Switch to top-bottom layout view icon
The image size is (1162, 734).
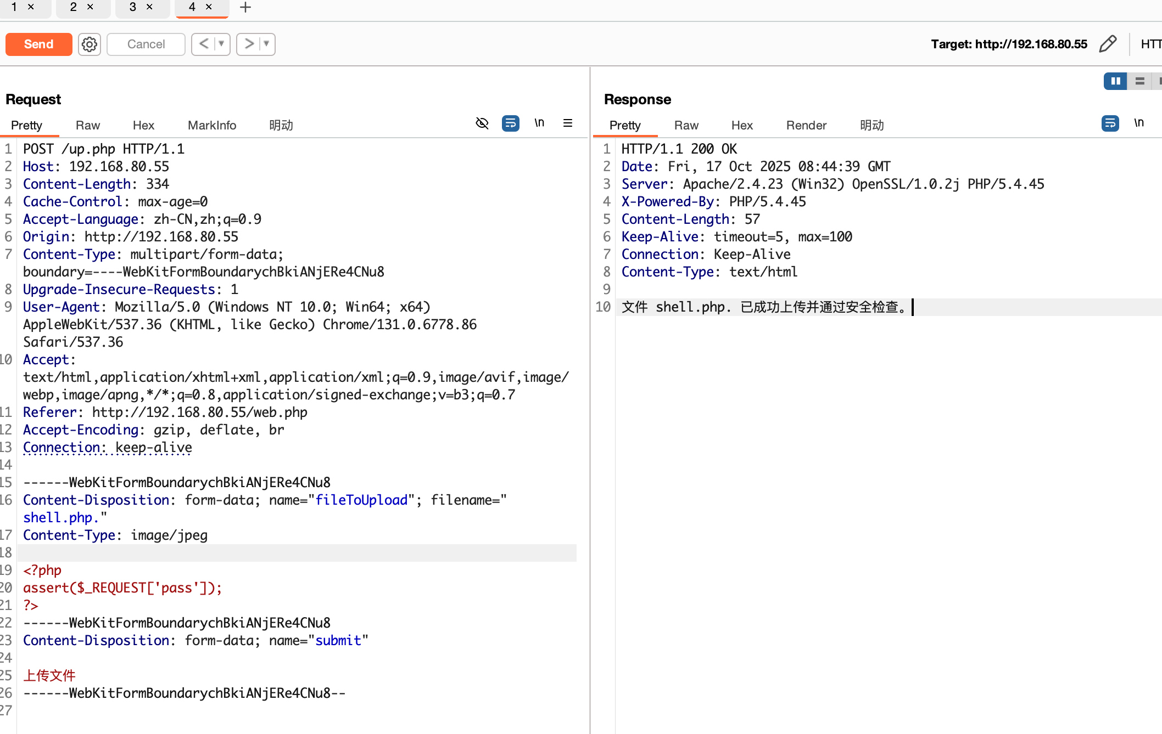pos(1140,81)
